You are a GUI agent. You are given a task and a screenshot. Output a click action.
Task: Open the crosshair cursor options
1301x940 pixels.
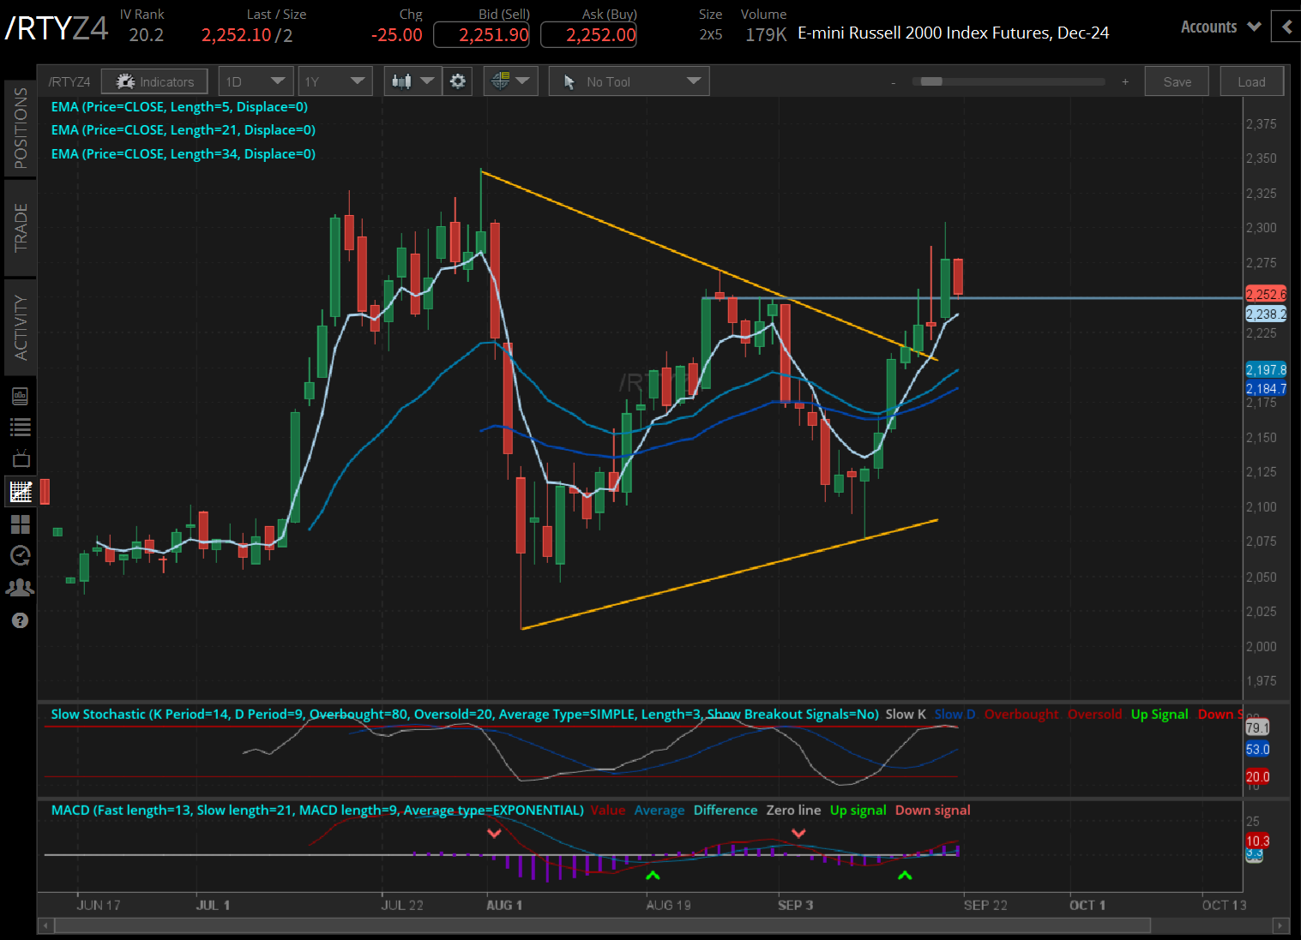point(510,81)
